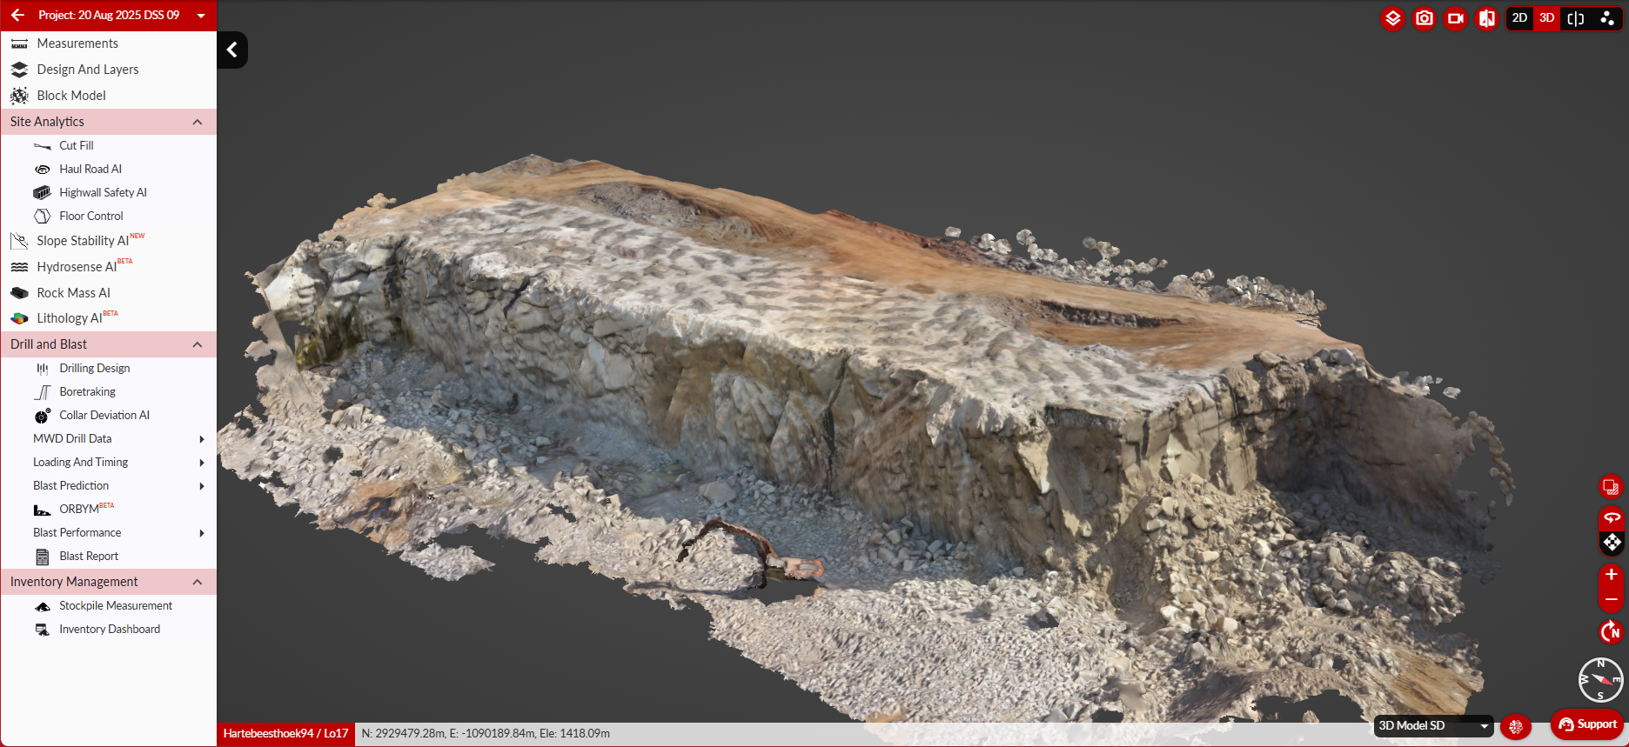
Task: Toggle the 3D view mode
Action: click(x=1547, y=18)
